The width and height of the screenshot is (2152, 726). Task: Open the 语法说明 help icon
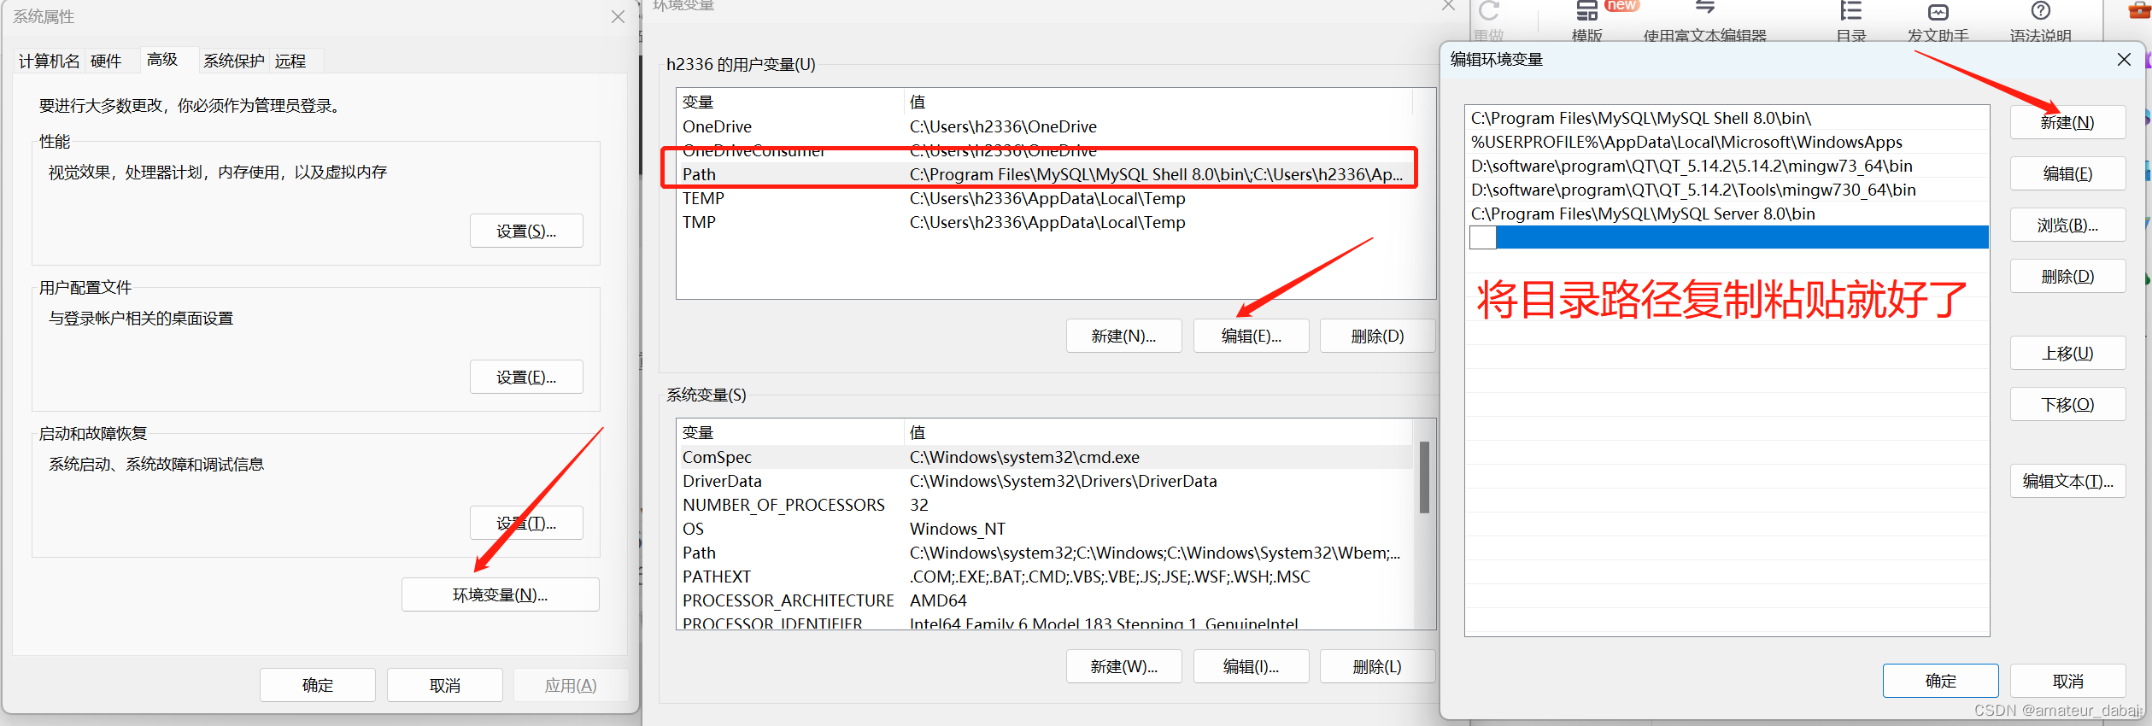pos(2041,11)
